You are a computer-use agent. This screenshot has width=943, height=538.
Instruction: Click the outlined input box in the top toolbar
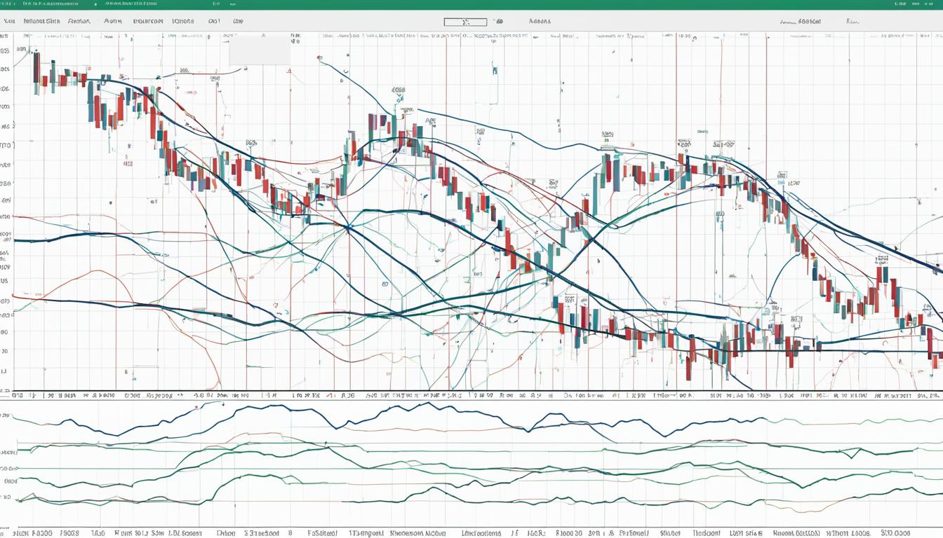tap(465, 22)
